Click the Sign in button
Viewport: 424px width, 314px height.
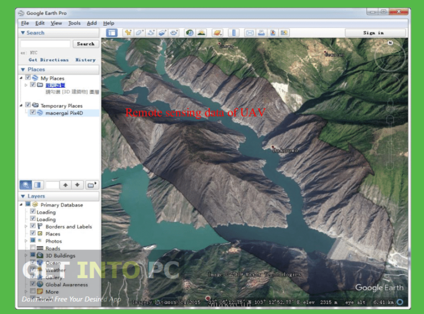[375, 33]
